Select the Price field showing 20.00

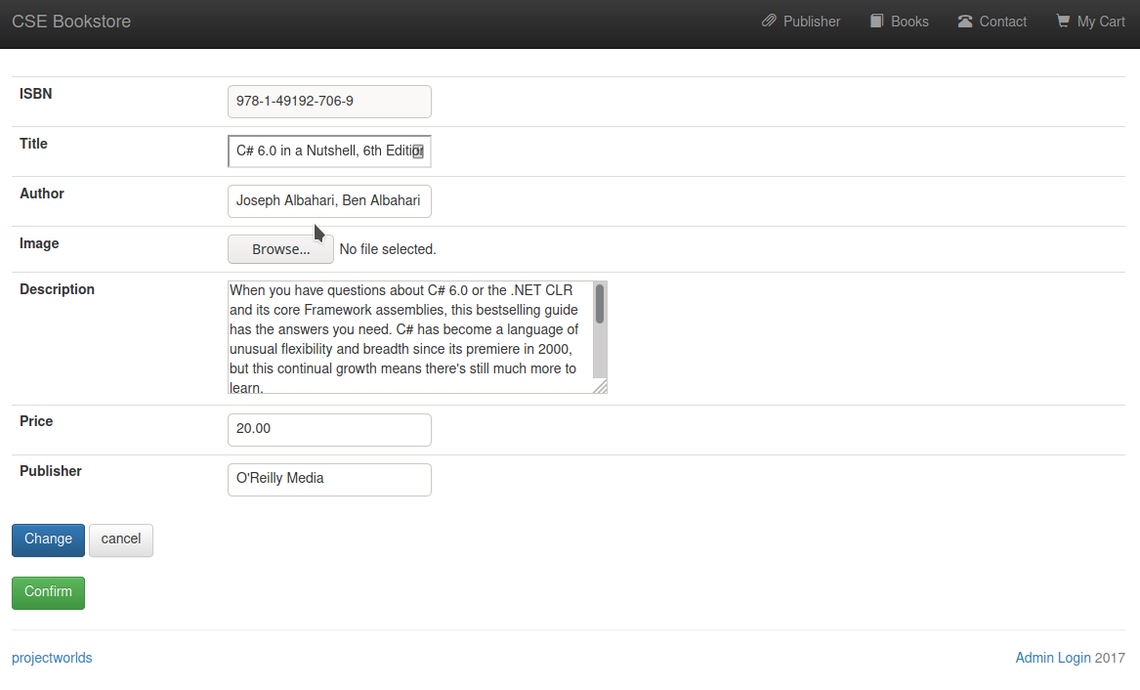(329, 430)
